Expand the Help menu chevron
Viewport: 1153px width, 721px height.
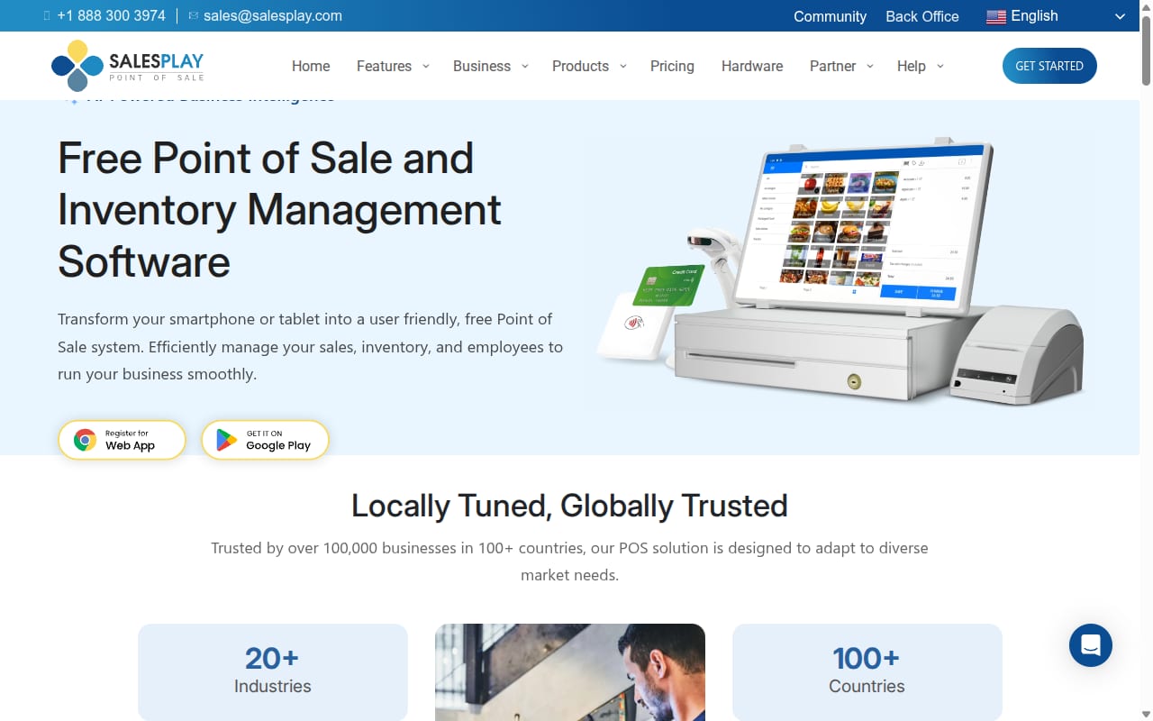940,66
